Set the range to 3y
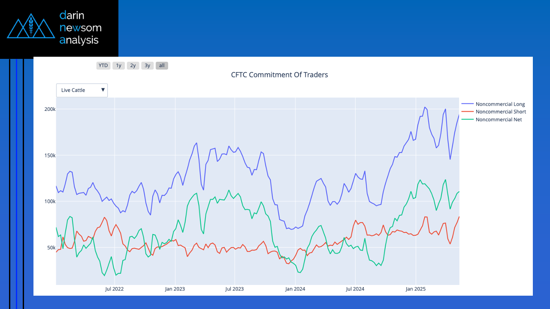 coord(147,66)
